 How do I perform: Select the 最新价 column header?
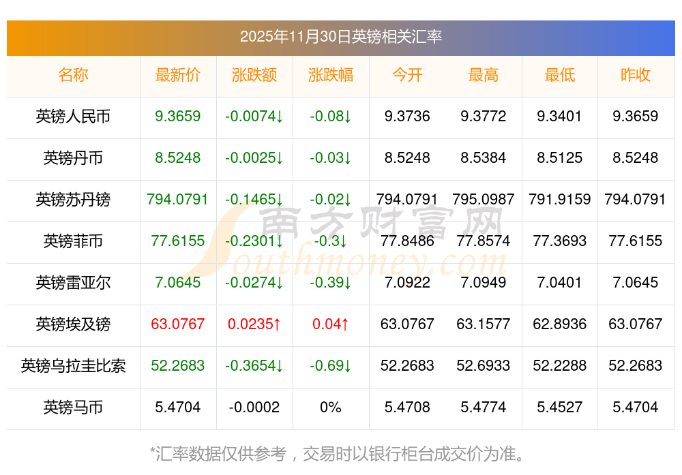[177, 76]
